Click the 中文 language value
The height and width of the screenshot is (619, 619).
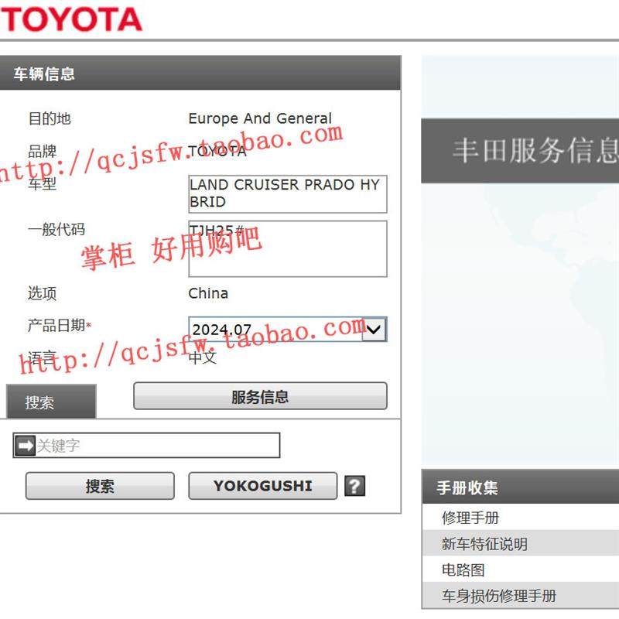pyautogui.click(x=203, y=357)
